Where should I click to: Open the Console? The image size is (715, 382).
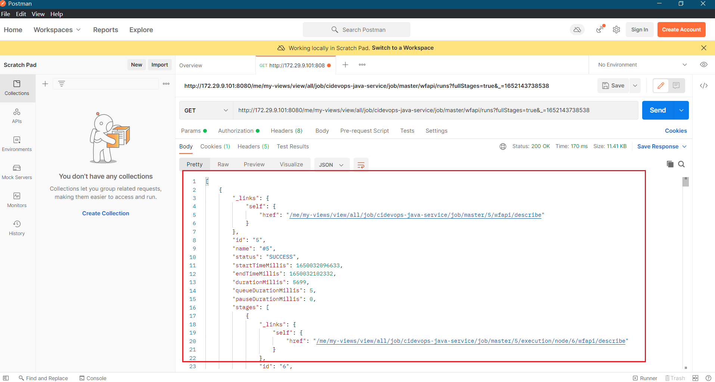pos(93,378)
